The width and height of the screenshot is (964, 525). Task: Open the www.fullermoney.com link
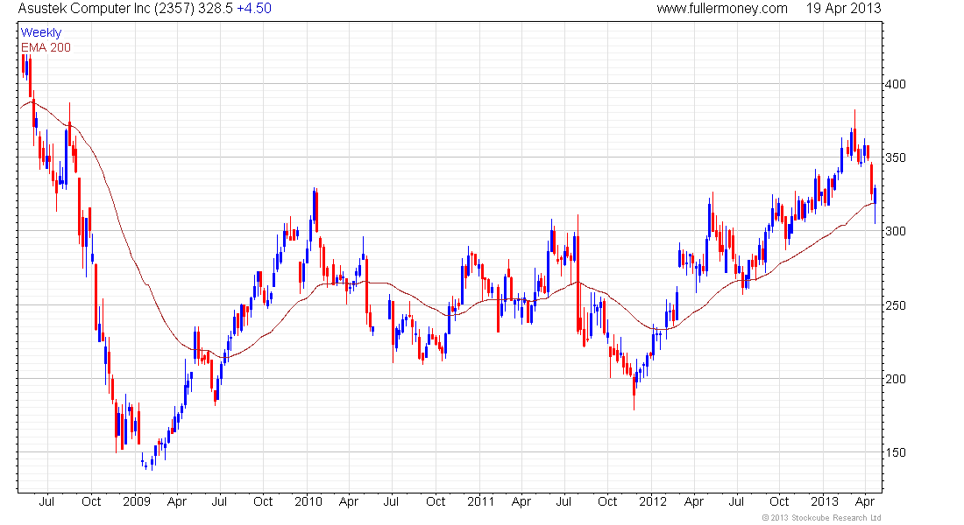[722, 9]
